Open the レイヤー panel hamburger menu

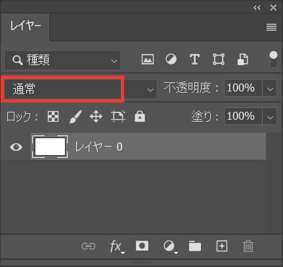tap(271, 28)
